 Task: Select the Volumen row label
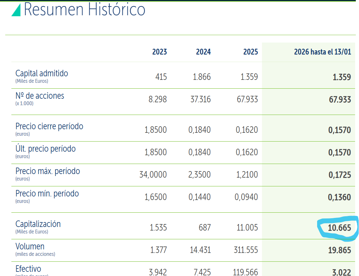(30, 246)
